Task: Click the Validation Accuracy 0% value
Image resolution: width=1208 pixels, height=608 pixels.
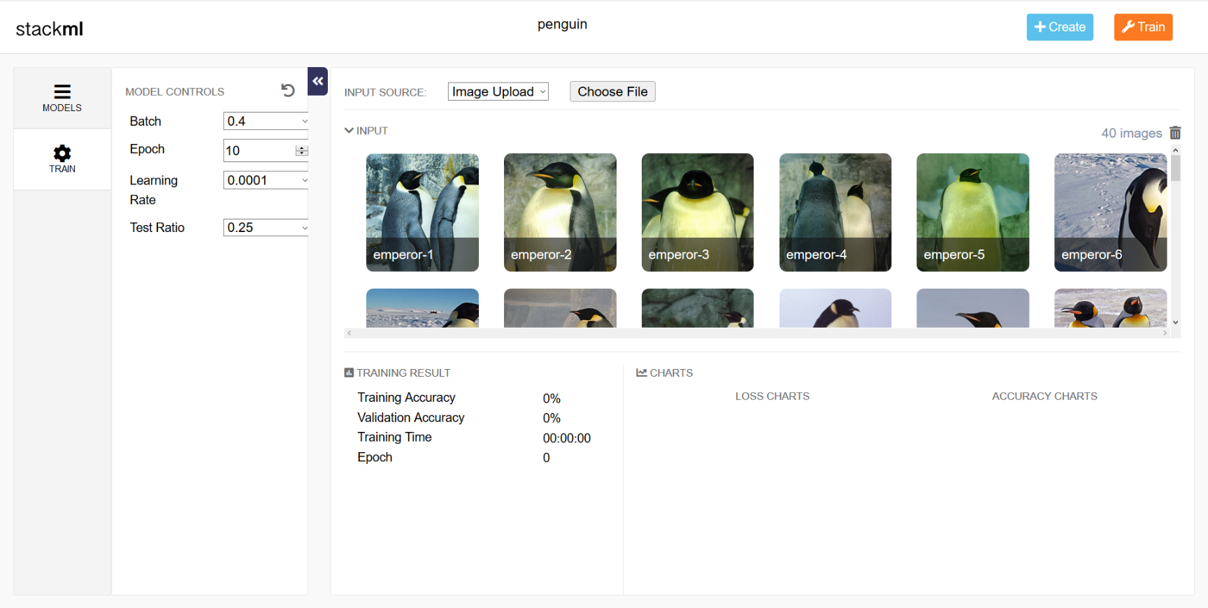Action: (552, 418)
